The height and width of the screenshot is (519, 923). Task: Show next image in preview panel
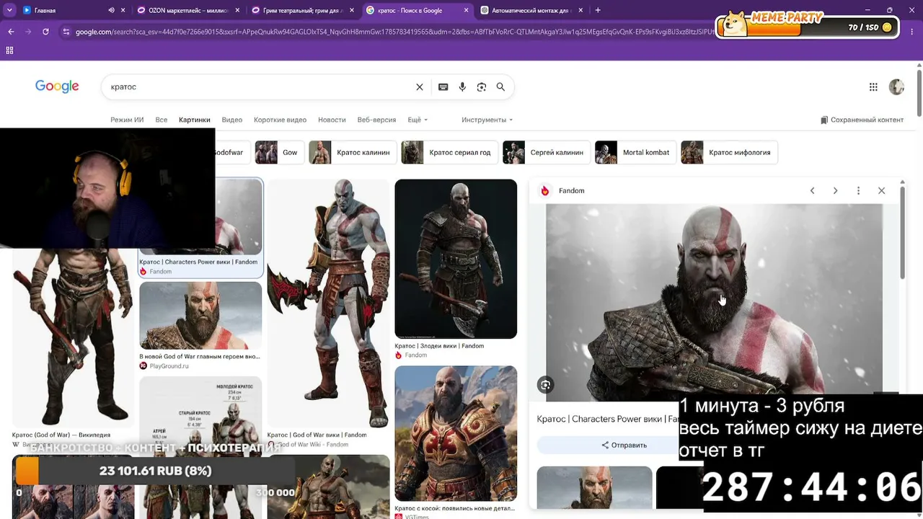click(x=835, y=190)
